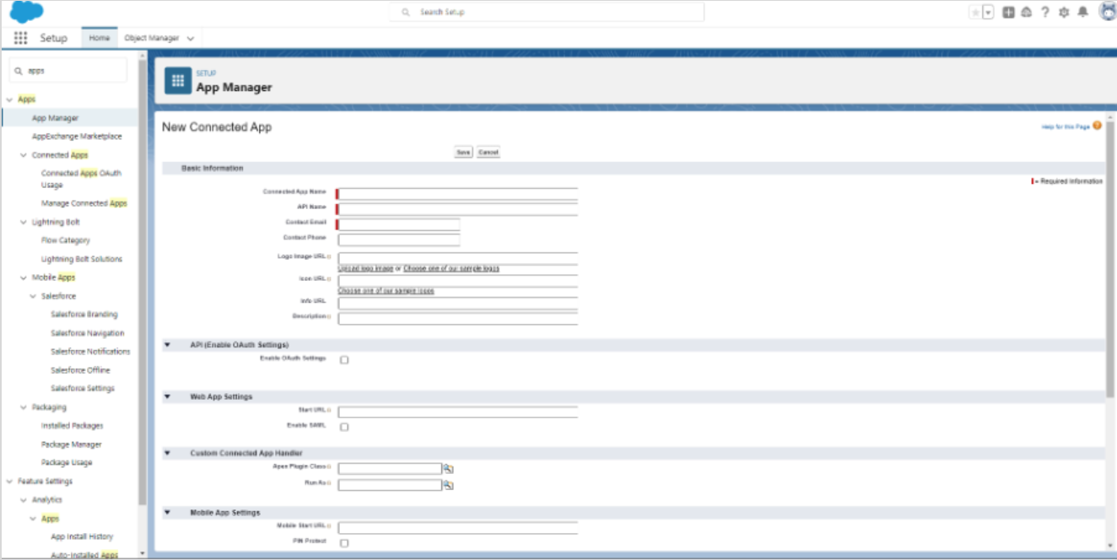Enable OAuth Settings checkbox
Image resolution: width=1117 pixels, height=560 pixels.
point(344,360)
